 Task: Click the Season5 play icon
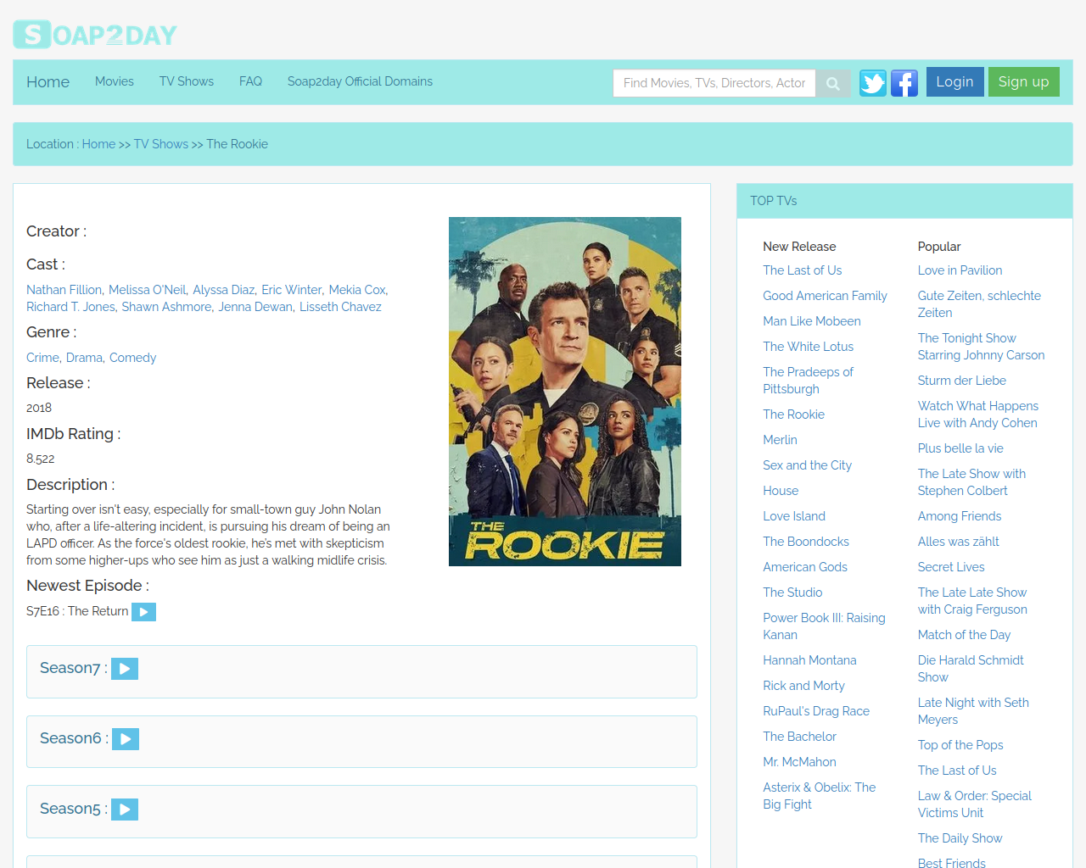tap(125, 810)
